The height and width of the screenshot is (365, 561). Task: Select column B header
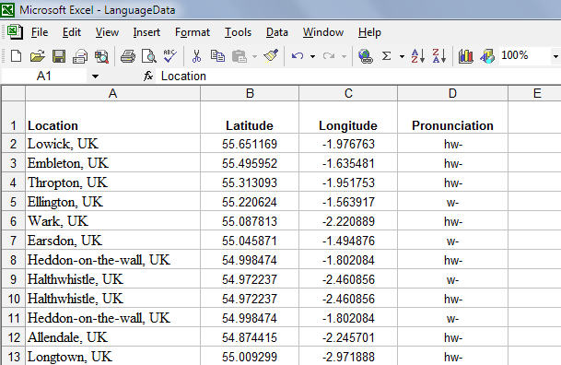[x=250, y=93]
